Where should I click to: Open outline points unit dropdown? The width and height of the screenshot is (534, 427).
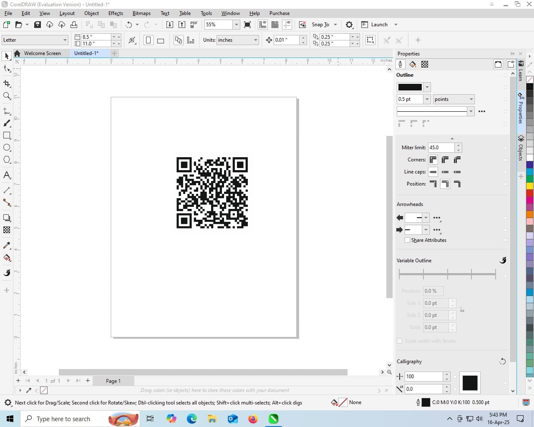pos(471,99)
